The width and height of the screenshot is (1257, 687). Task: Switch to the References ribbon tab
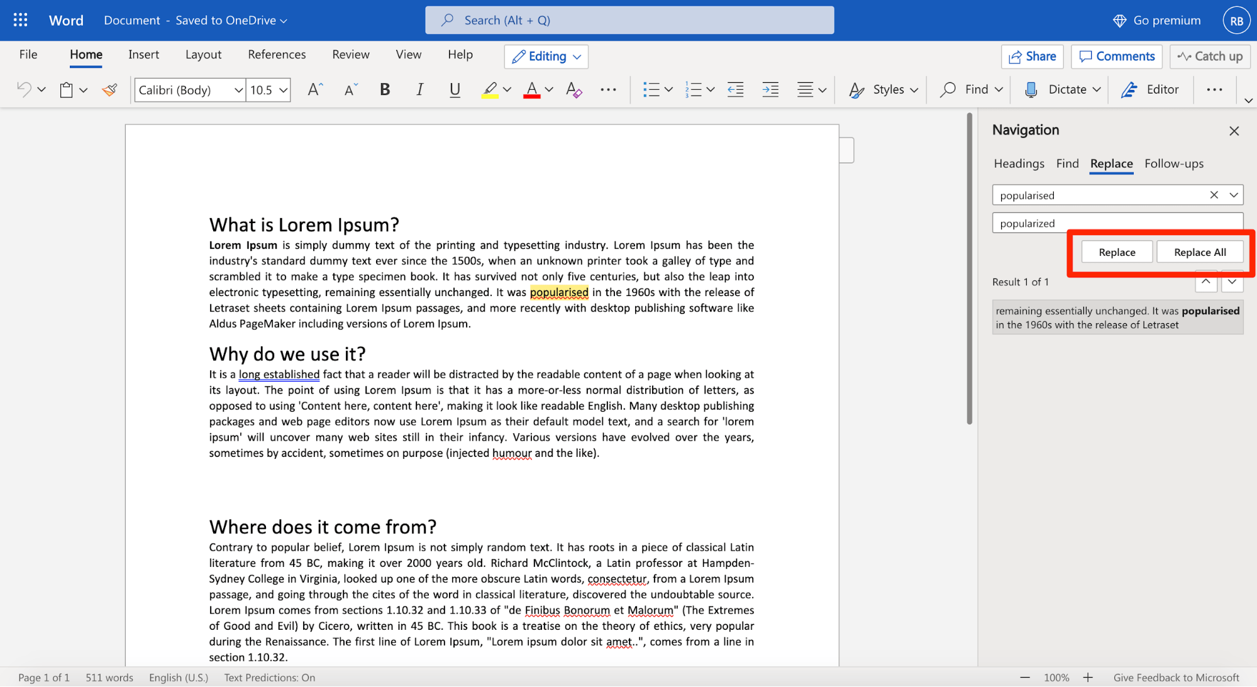[x=276, y=55]
